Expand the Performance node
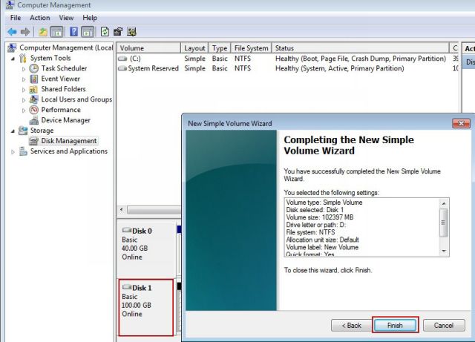This screenshot has height=342, width=475. tap(24, 111)
